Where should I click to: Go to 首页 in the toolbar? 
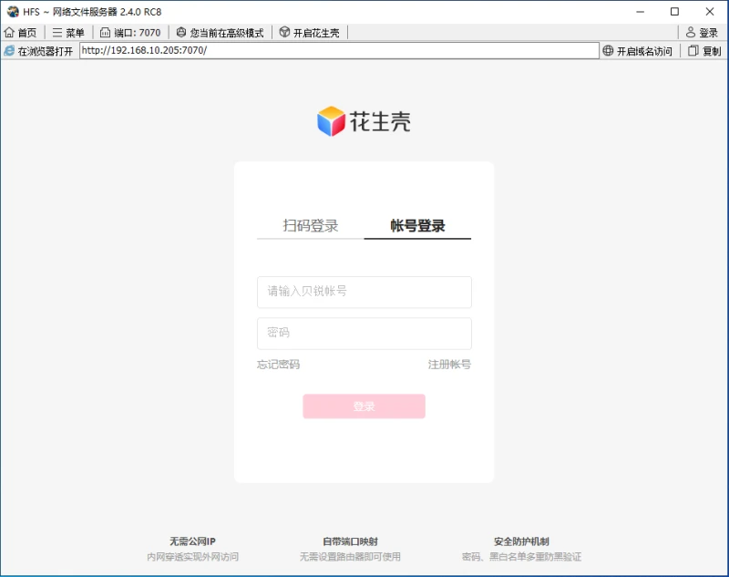(20, 33)
